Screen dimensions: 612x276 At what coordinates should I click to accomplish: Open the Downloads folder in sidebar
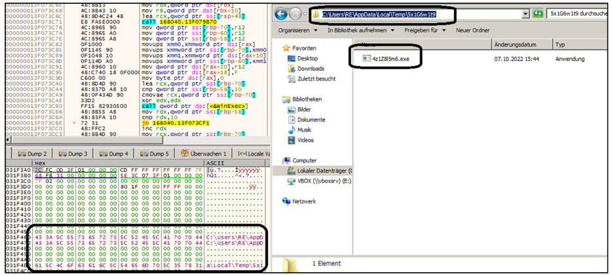310,69
